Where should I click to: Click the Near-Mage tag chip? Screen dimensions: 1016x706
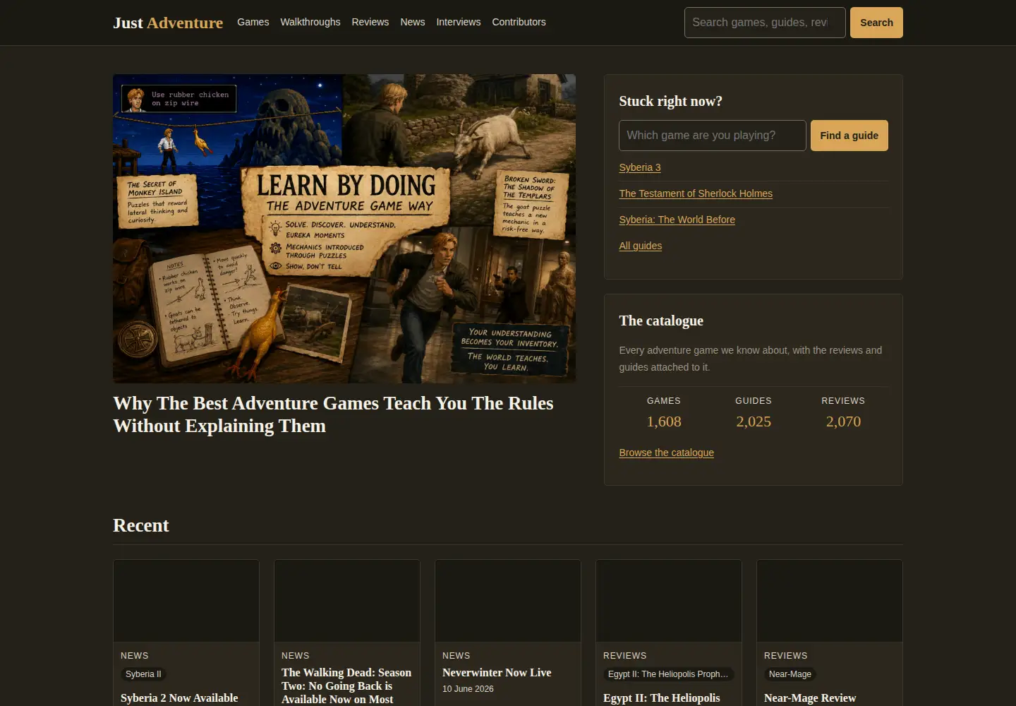(x=790, y=674)
